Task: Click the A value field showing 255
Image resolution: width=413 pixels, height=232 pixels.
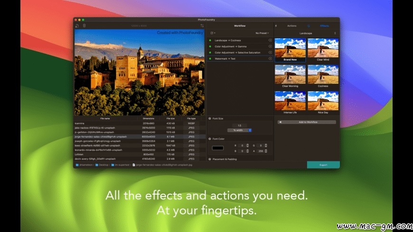Action: pyautogui.click(x=261, y=151)
